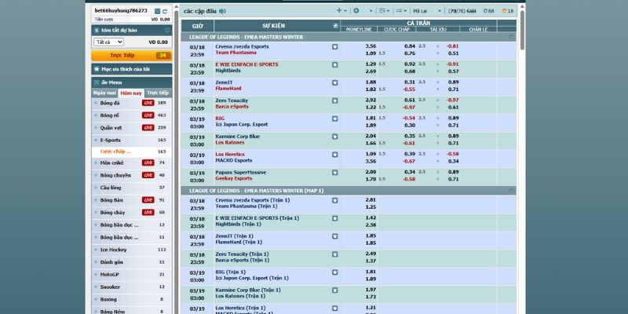Click the vertical scrollbar of the odds table
The height and width of the screenshot is (314, 628).
tap(521, 157)
